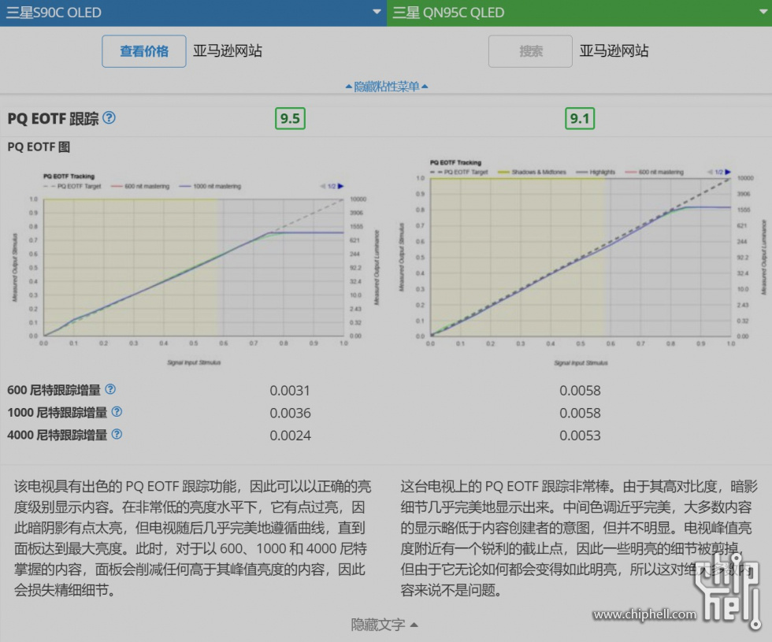The width and height of the screenshot is (772, 642).
Task: Click the QN95C value 0.0053
Action: point(580,435)
